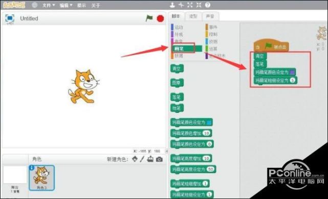
Task: Open sprite info via blue i badge
Action: (x=32, y=167)
